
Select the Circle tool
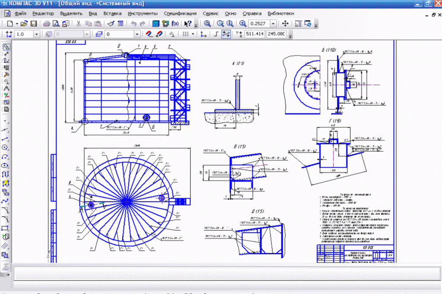tap(5, 147)
